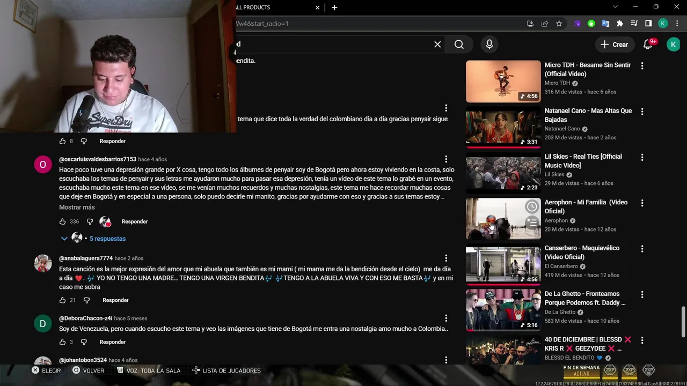Expand comment with Mostrar más

click(77, 207)
